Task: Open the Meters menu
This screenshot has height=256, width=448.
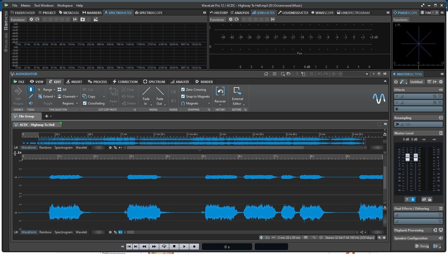Action: coord(26,5)
